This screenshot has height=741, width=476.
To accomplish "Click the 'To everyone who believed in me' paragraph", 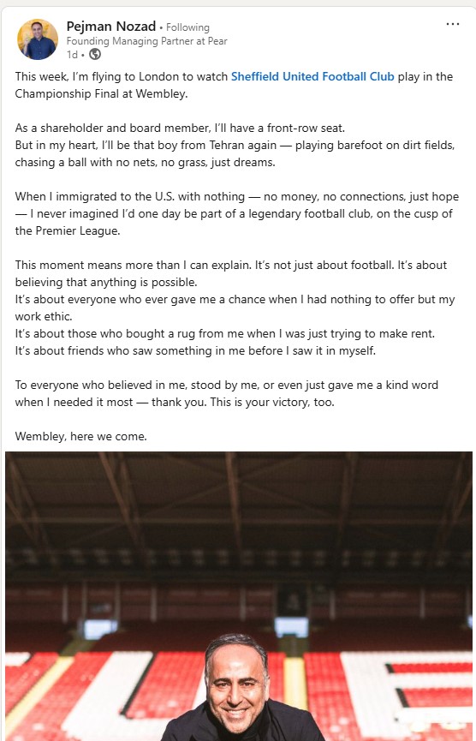I will pos(227,393).
